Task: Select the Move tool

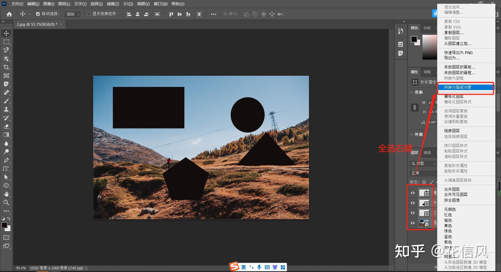Action: pyautogui.click(x=6, y=33)
